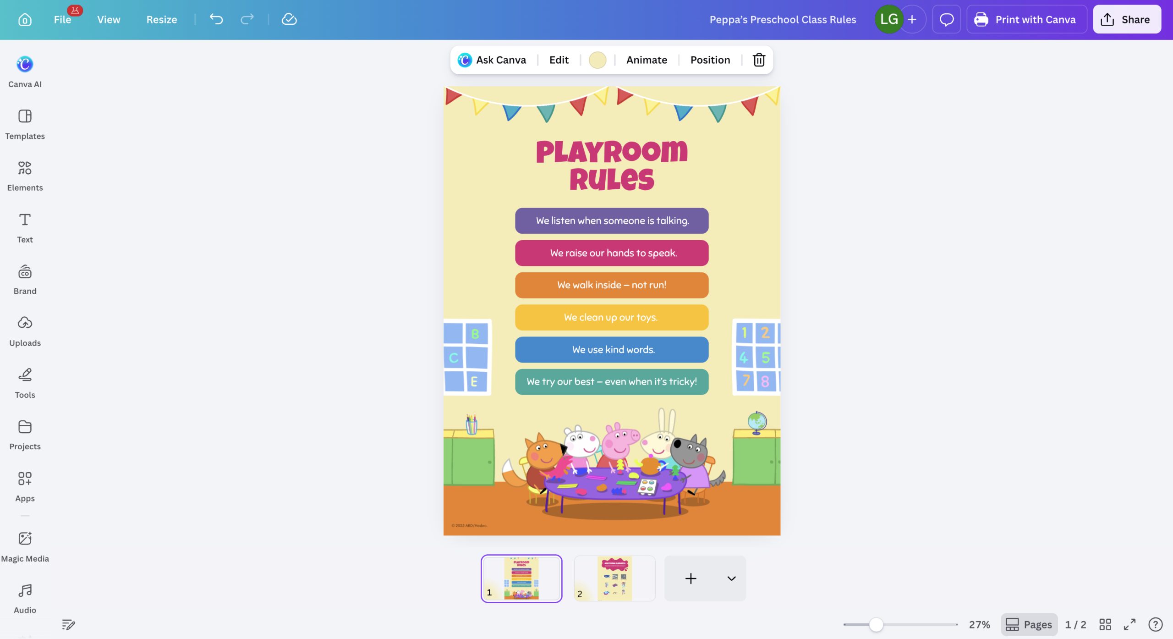Delete selected element with trash icon

click(x=759, y=60)
